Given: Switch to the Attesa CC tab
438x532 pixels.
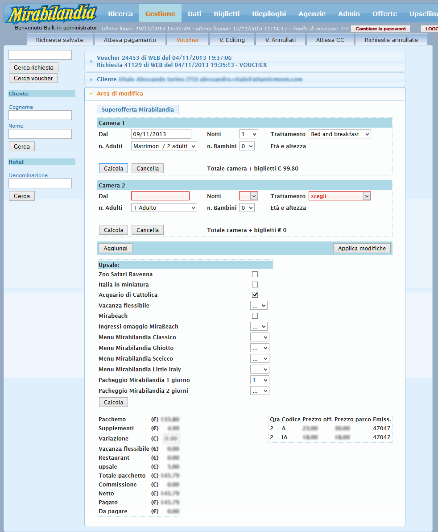Looking at the screenshot, I should (330, 40).
